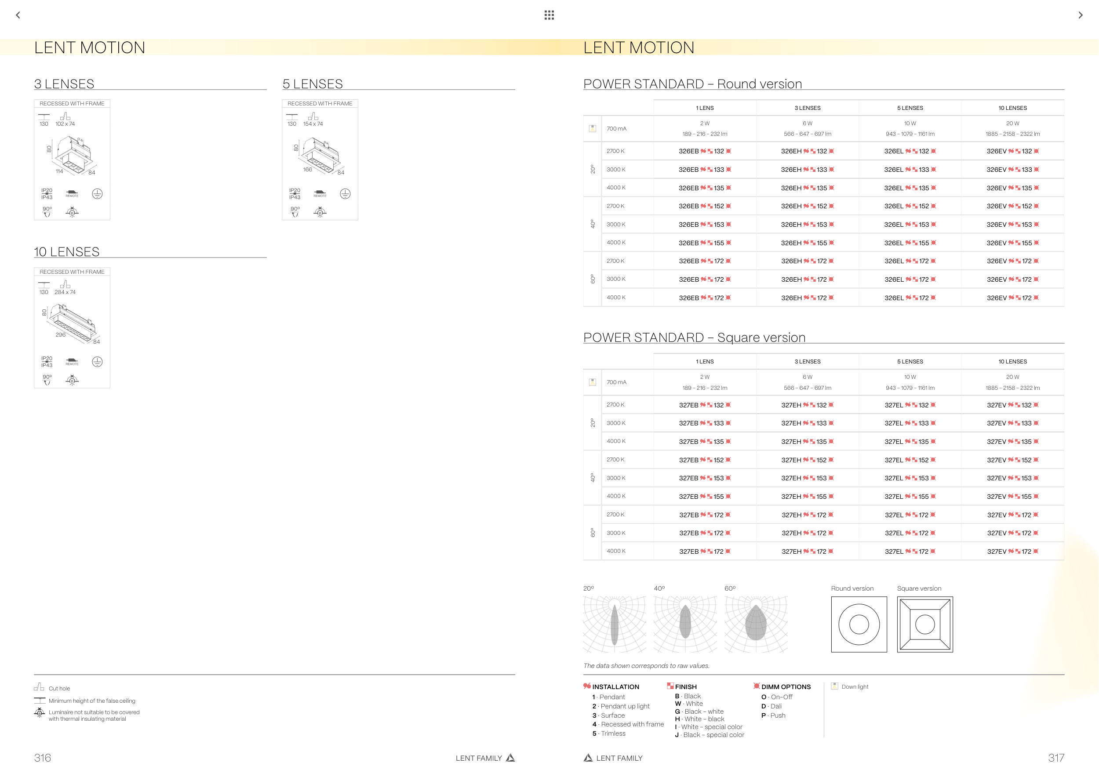Screen dimensions: 1099x777
Task: Click the Down light legend icon
Action: coord(835,686)
